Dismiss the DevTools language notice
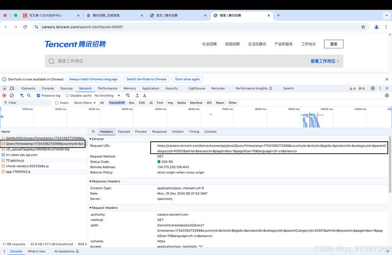Screen dimensions: 392x255 coord(387,79)
